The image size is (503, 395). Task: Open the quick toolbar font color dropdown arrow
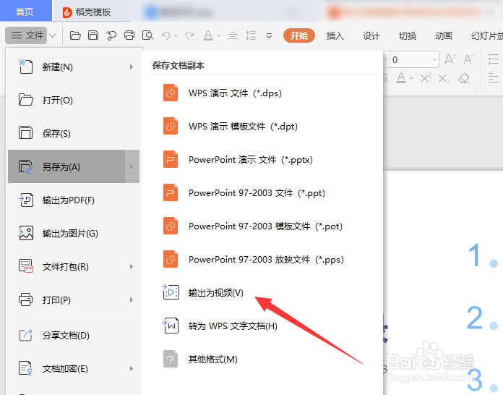pos(218,35)
